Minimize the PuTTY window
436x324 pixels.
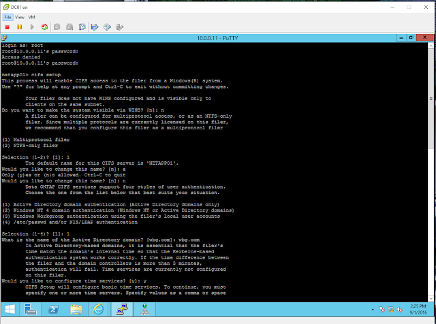pyautogui.click(x=401, y=38)
